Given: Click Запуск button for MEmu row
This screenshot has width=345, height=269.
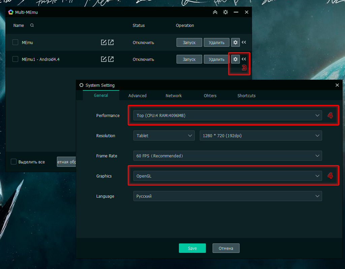Looking at the screenshot, I should (189, 42).
